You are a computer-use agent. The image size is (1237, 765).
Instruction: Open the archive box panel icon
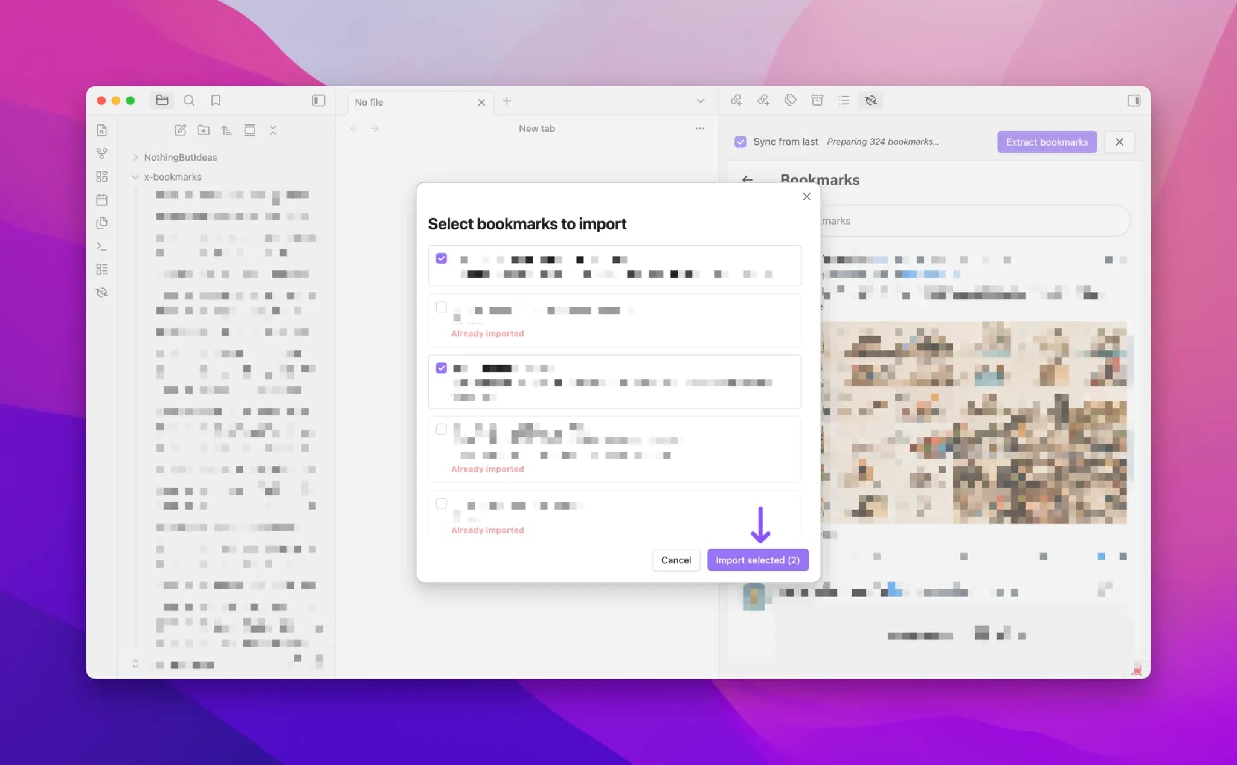pos(817,100)
